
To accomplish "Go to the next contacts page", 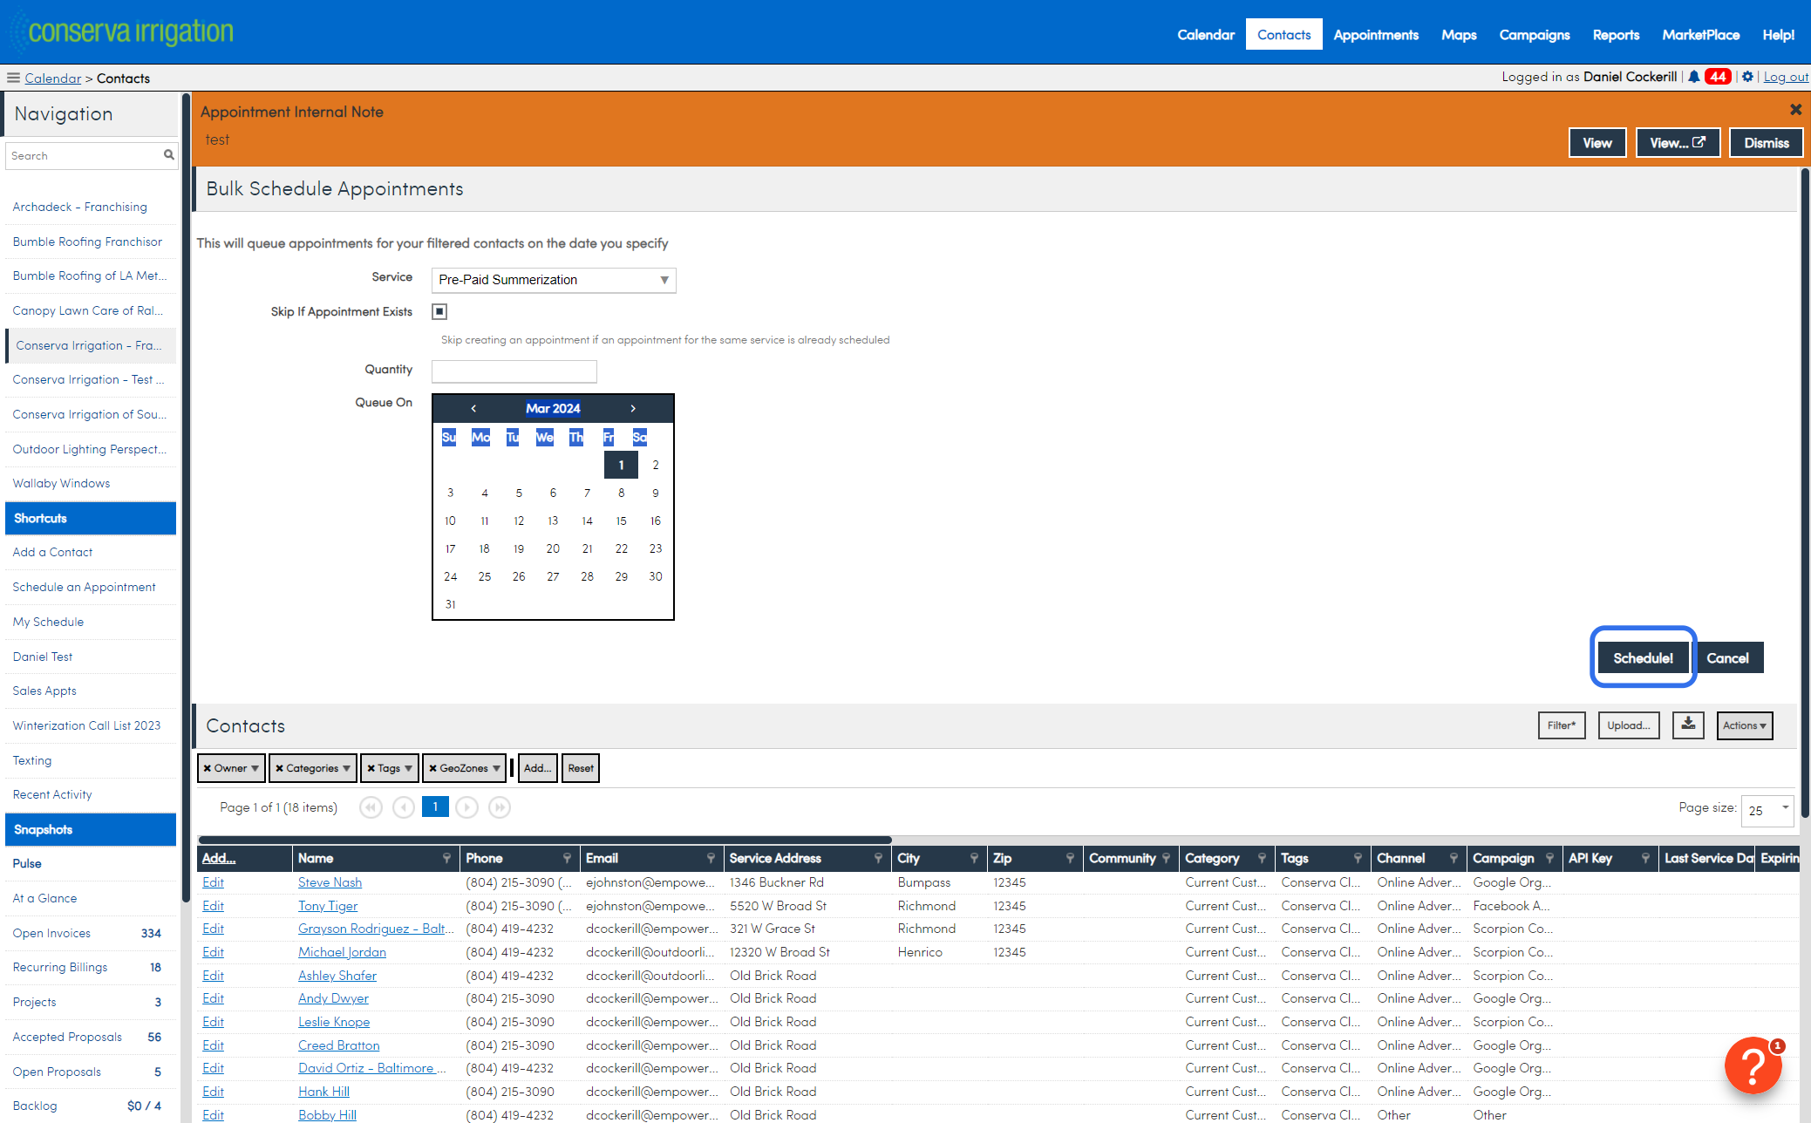I will (x=467, y=807).
